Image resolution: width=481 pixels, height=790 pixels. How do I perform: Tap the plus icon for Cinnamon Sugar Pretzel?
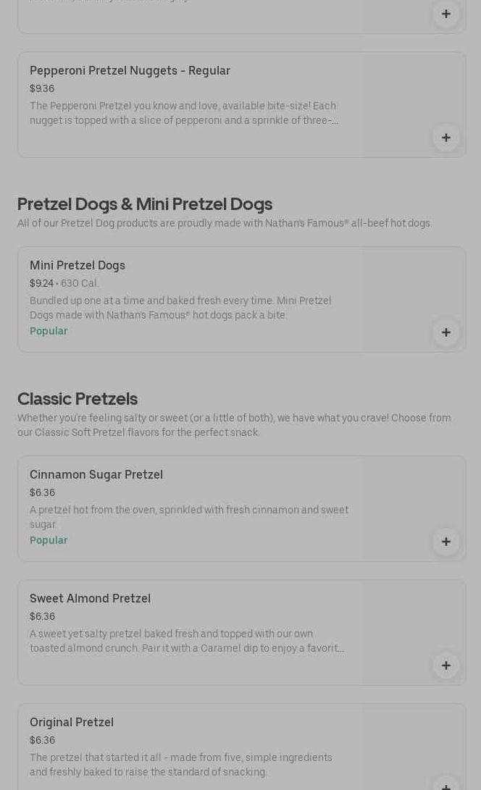[x=446, y=542]
